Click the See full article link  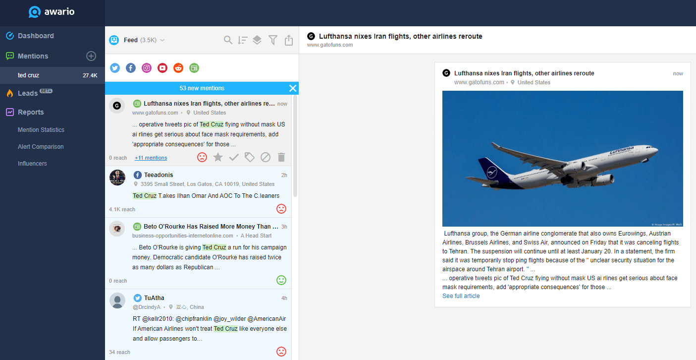click(461, 296)
